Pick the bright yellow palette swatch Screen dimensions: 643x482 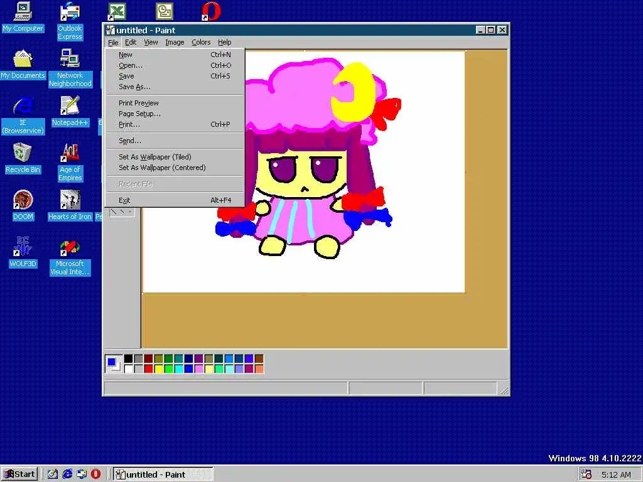[x=159, y=369]
